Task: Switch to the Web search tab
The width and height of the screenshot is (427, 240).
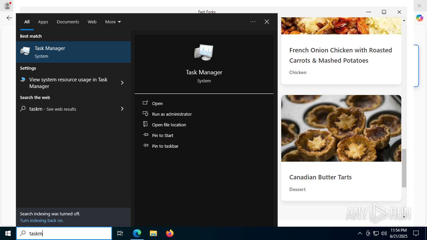Action: [92, 22]
